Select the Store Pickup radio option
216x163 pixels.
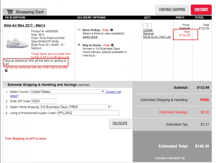tap(79, 30)
